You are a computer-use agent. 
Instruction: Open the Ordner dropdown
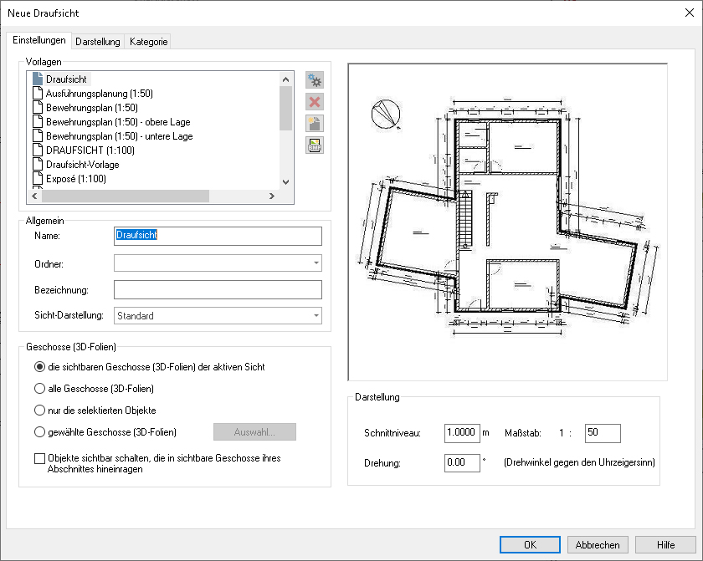(316, 263)
